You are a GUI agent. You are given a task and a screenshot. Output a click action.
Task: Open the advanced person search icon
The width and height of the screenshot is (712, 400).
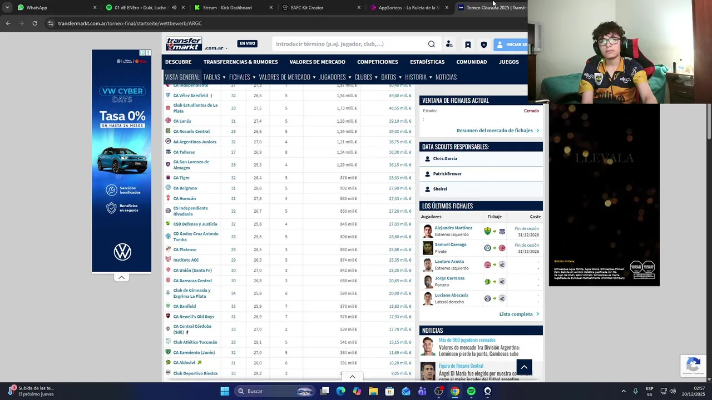click(449, 44)
